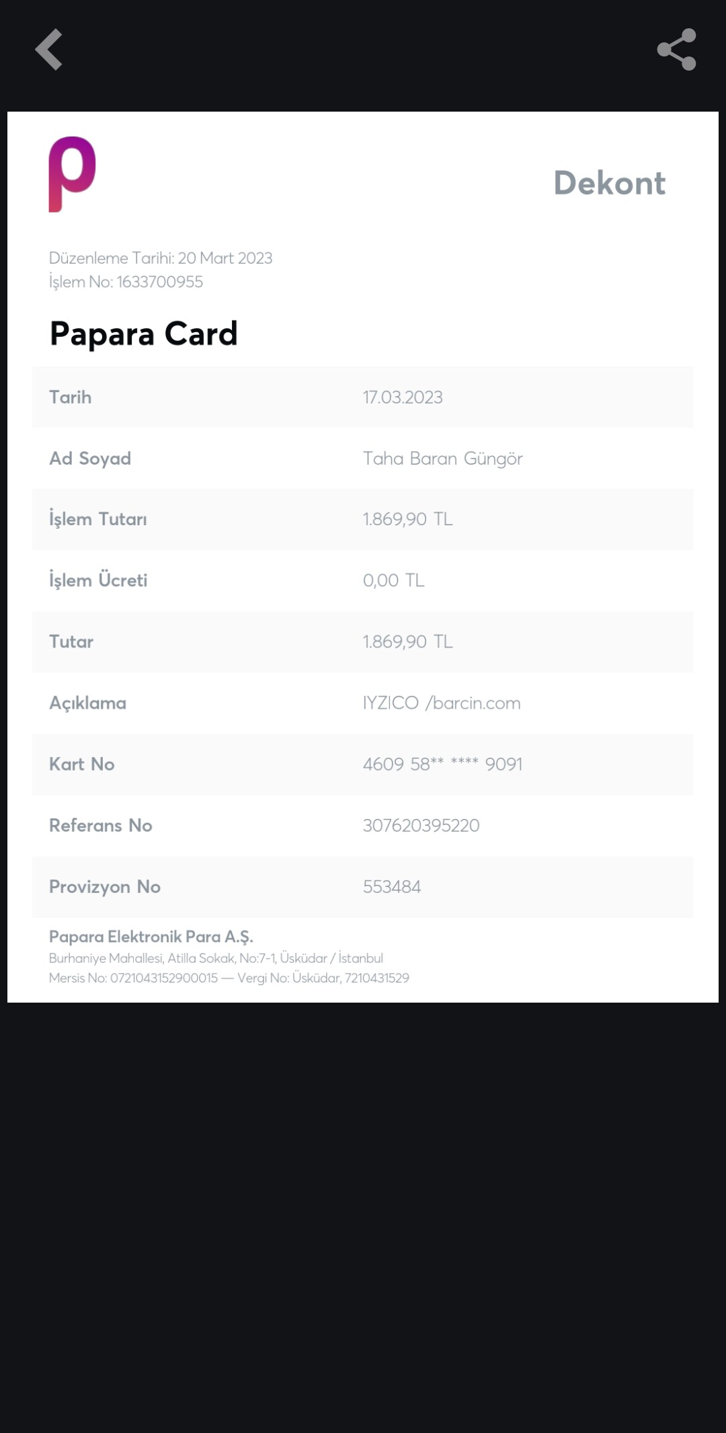This screenshot has height=1433, width=726.
Task: Click the IYZICO /barcin.com description
Action: (x=442, y=703)
